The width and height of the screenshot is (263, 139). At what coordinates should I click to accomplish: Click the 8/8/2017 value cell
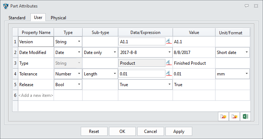[194, 52]
